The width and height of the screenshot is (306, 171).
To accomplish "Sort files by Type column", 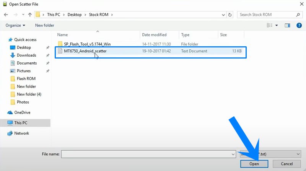I will (x=185, y=35).
